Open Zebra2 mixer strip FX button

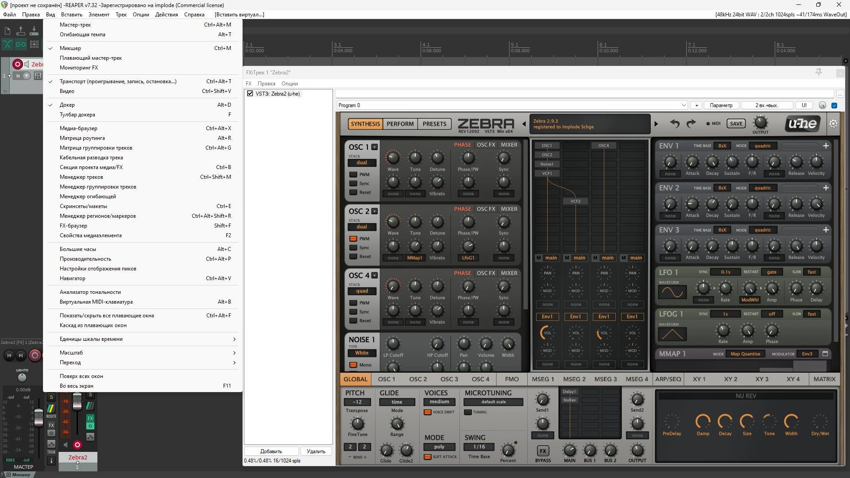[90, 418]
